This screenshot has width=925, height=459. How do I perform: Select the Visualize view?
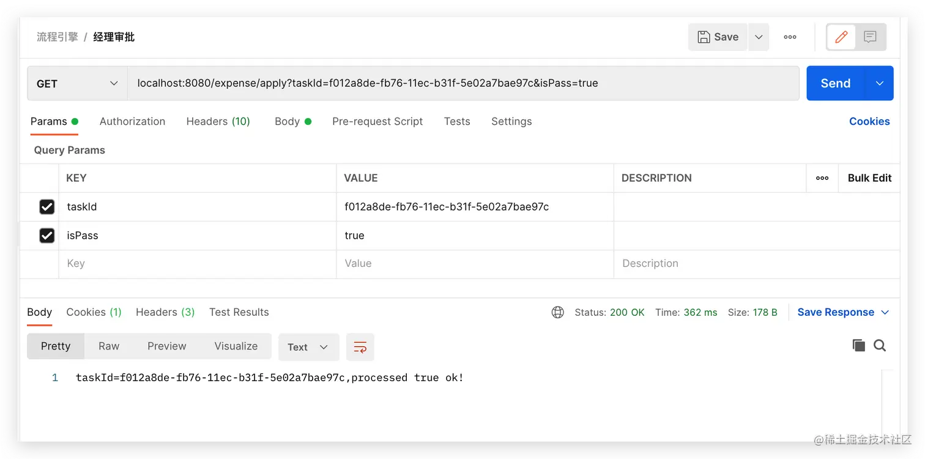(236, 346)
